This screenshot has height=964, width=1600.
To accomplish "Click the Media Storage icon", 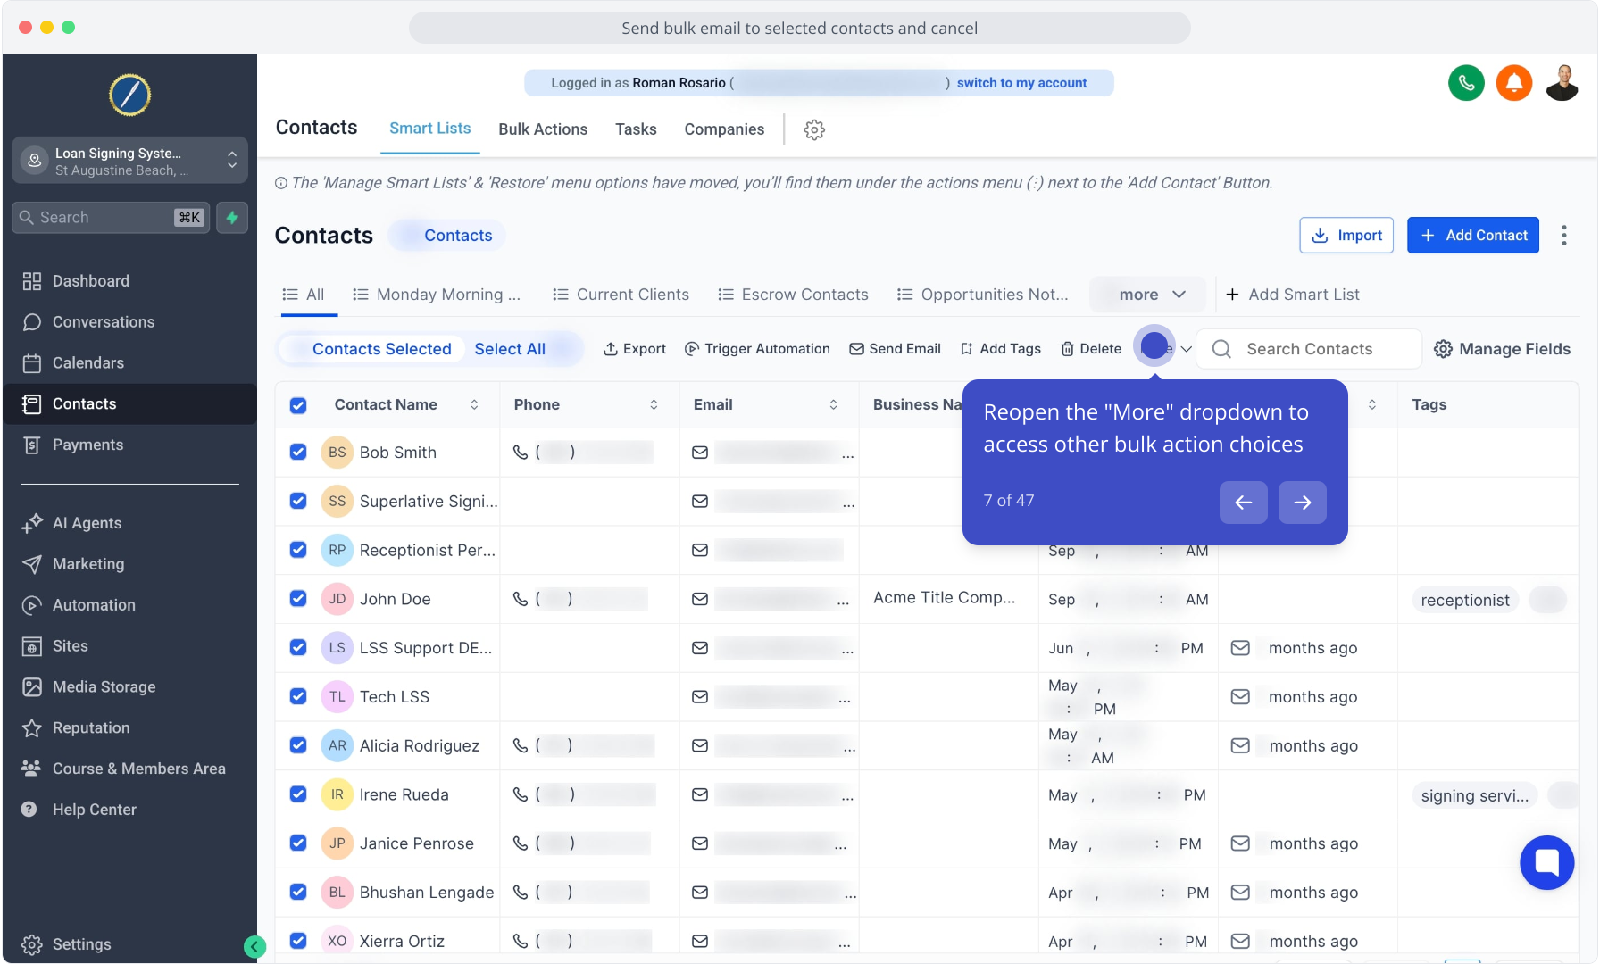I will (x=32, y=687).
